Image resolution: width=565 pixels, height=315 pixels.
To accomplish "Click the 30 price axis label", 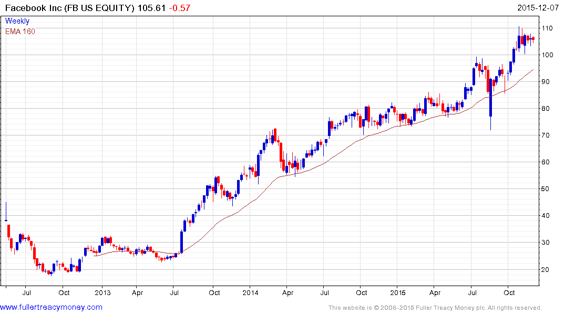I will 546,242.
